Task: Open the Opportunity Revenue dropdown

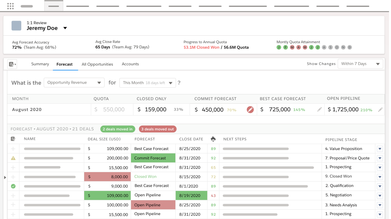Action: [x=74, y=83]
